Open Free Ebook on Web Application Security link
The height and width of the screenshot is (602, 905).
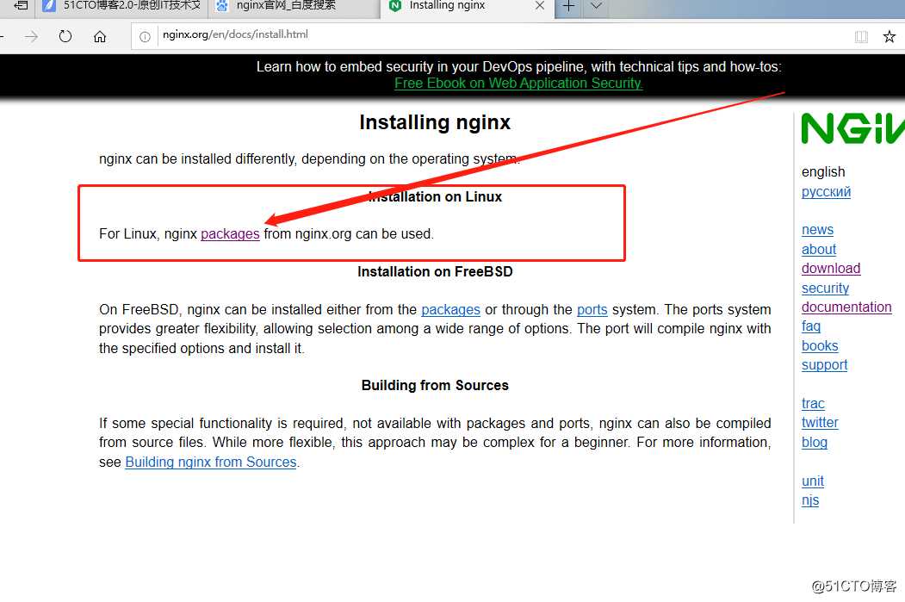pos(518,84)
